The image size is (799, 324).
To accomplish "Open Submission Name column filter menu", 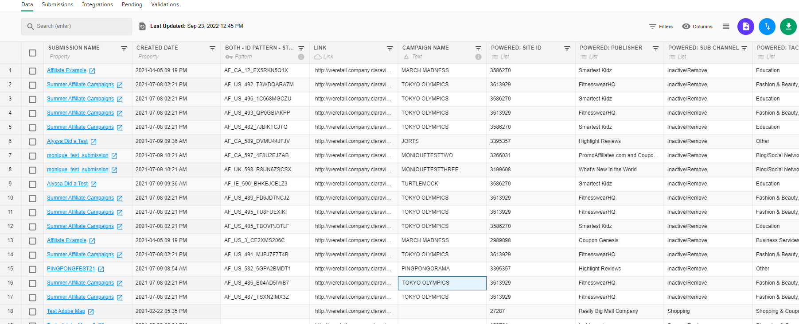I will point(124,48).
